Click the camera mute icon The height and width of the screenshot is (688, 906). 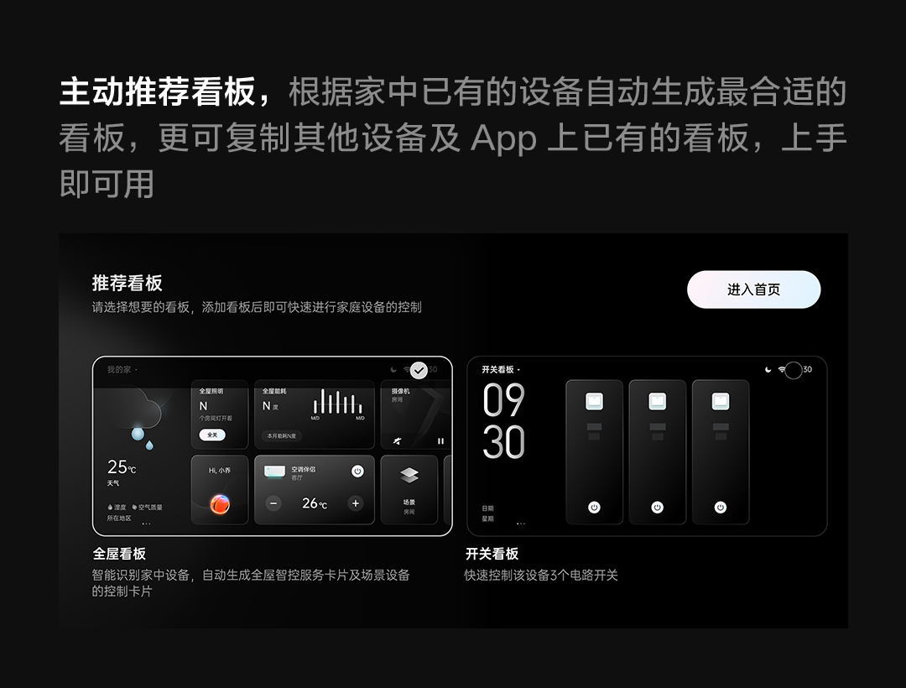397,441
